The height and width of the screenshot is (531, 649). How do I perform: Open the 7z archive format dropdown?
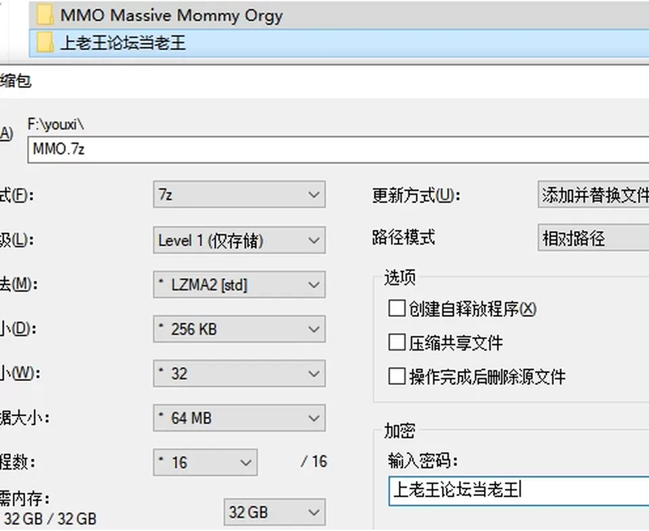click(239, 195)
